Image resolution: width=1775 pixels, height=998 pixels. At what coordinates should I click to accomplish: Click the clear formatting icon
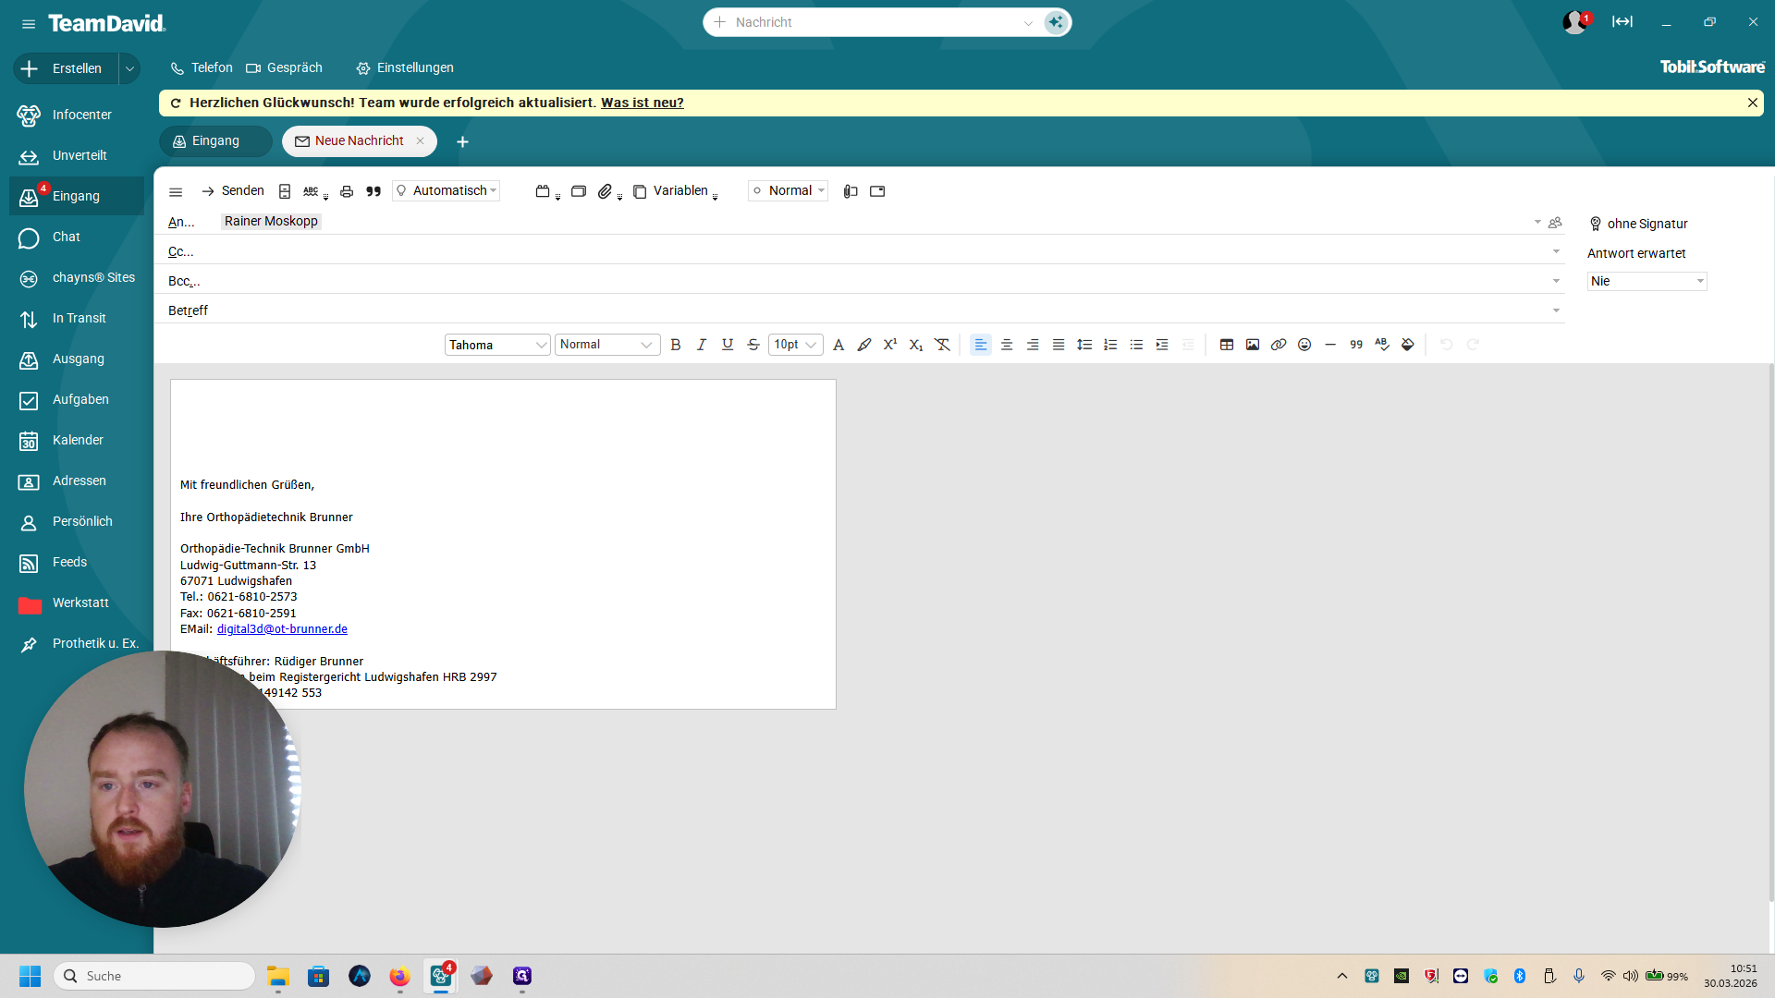coord(942,345)
